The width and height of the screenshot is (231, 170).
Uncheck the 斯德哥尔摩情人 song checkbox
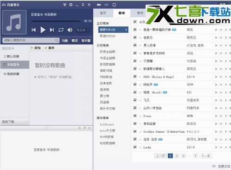[135, 69]
